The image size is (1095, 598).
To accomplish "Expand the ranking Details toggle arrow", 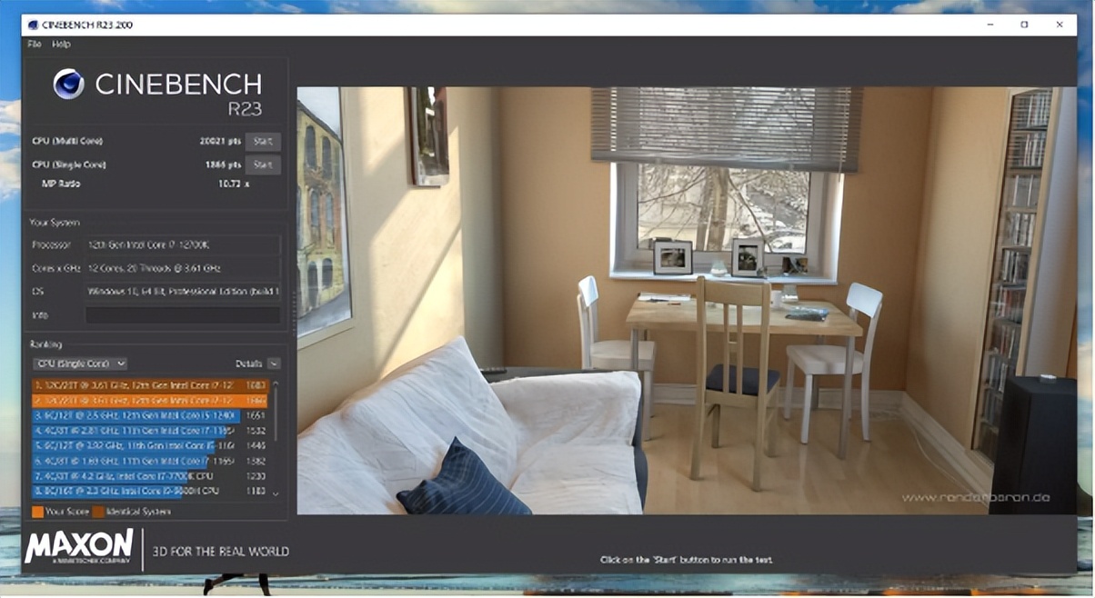I will point(274,364).
